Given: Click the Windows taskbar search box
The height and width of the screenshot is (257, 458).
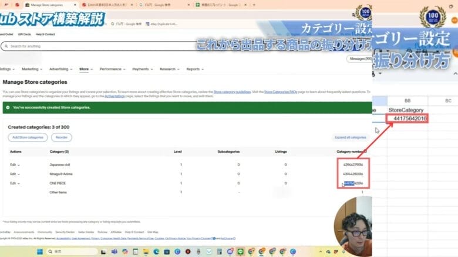Looking at the screenshot, I should click(65, 252).
